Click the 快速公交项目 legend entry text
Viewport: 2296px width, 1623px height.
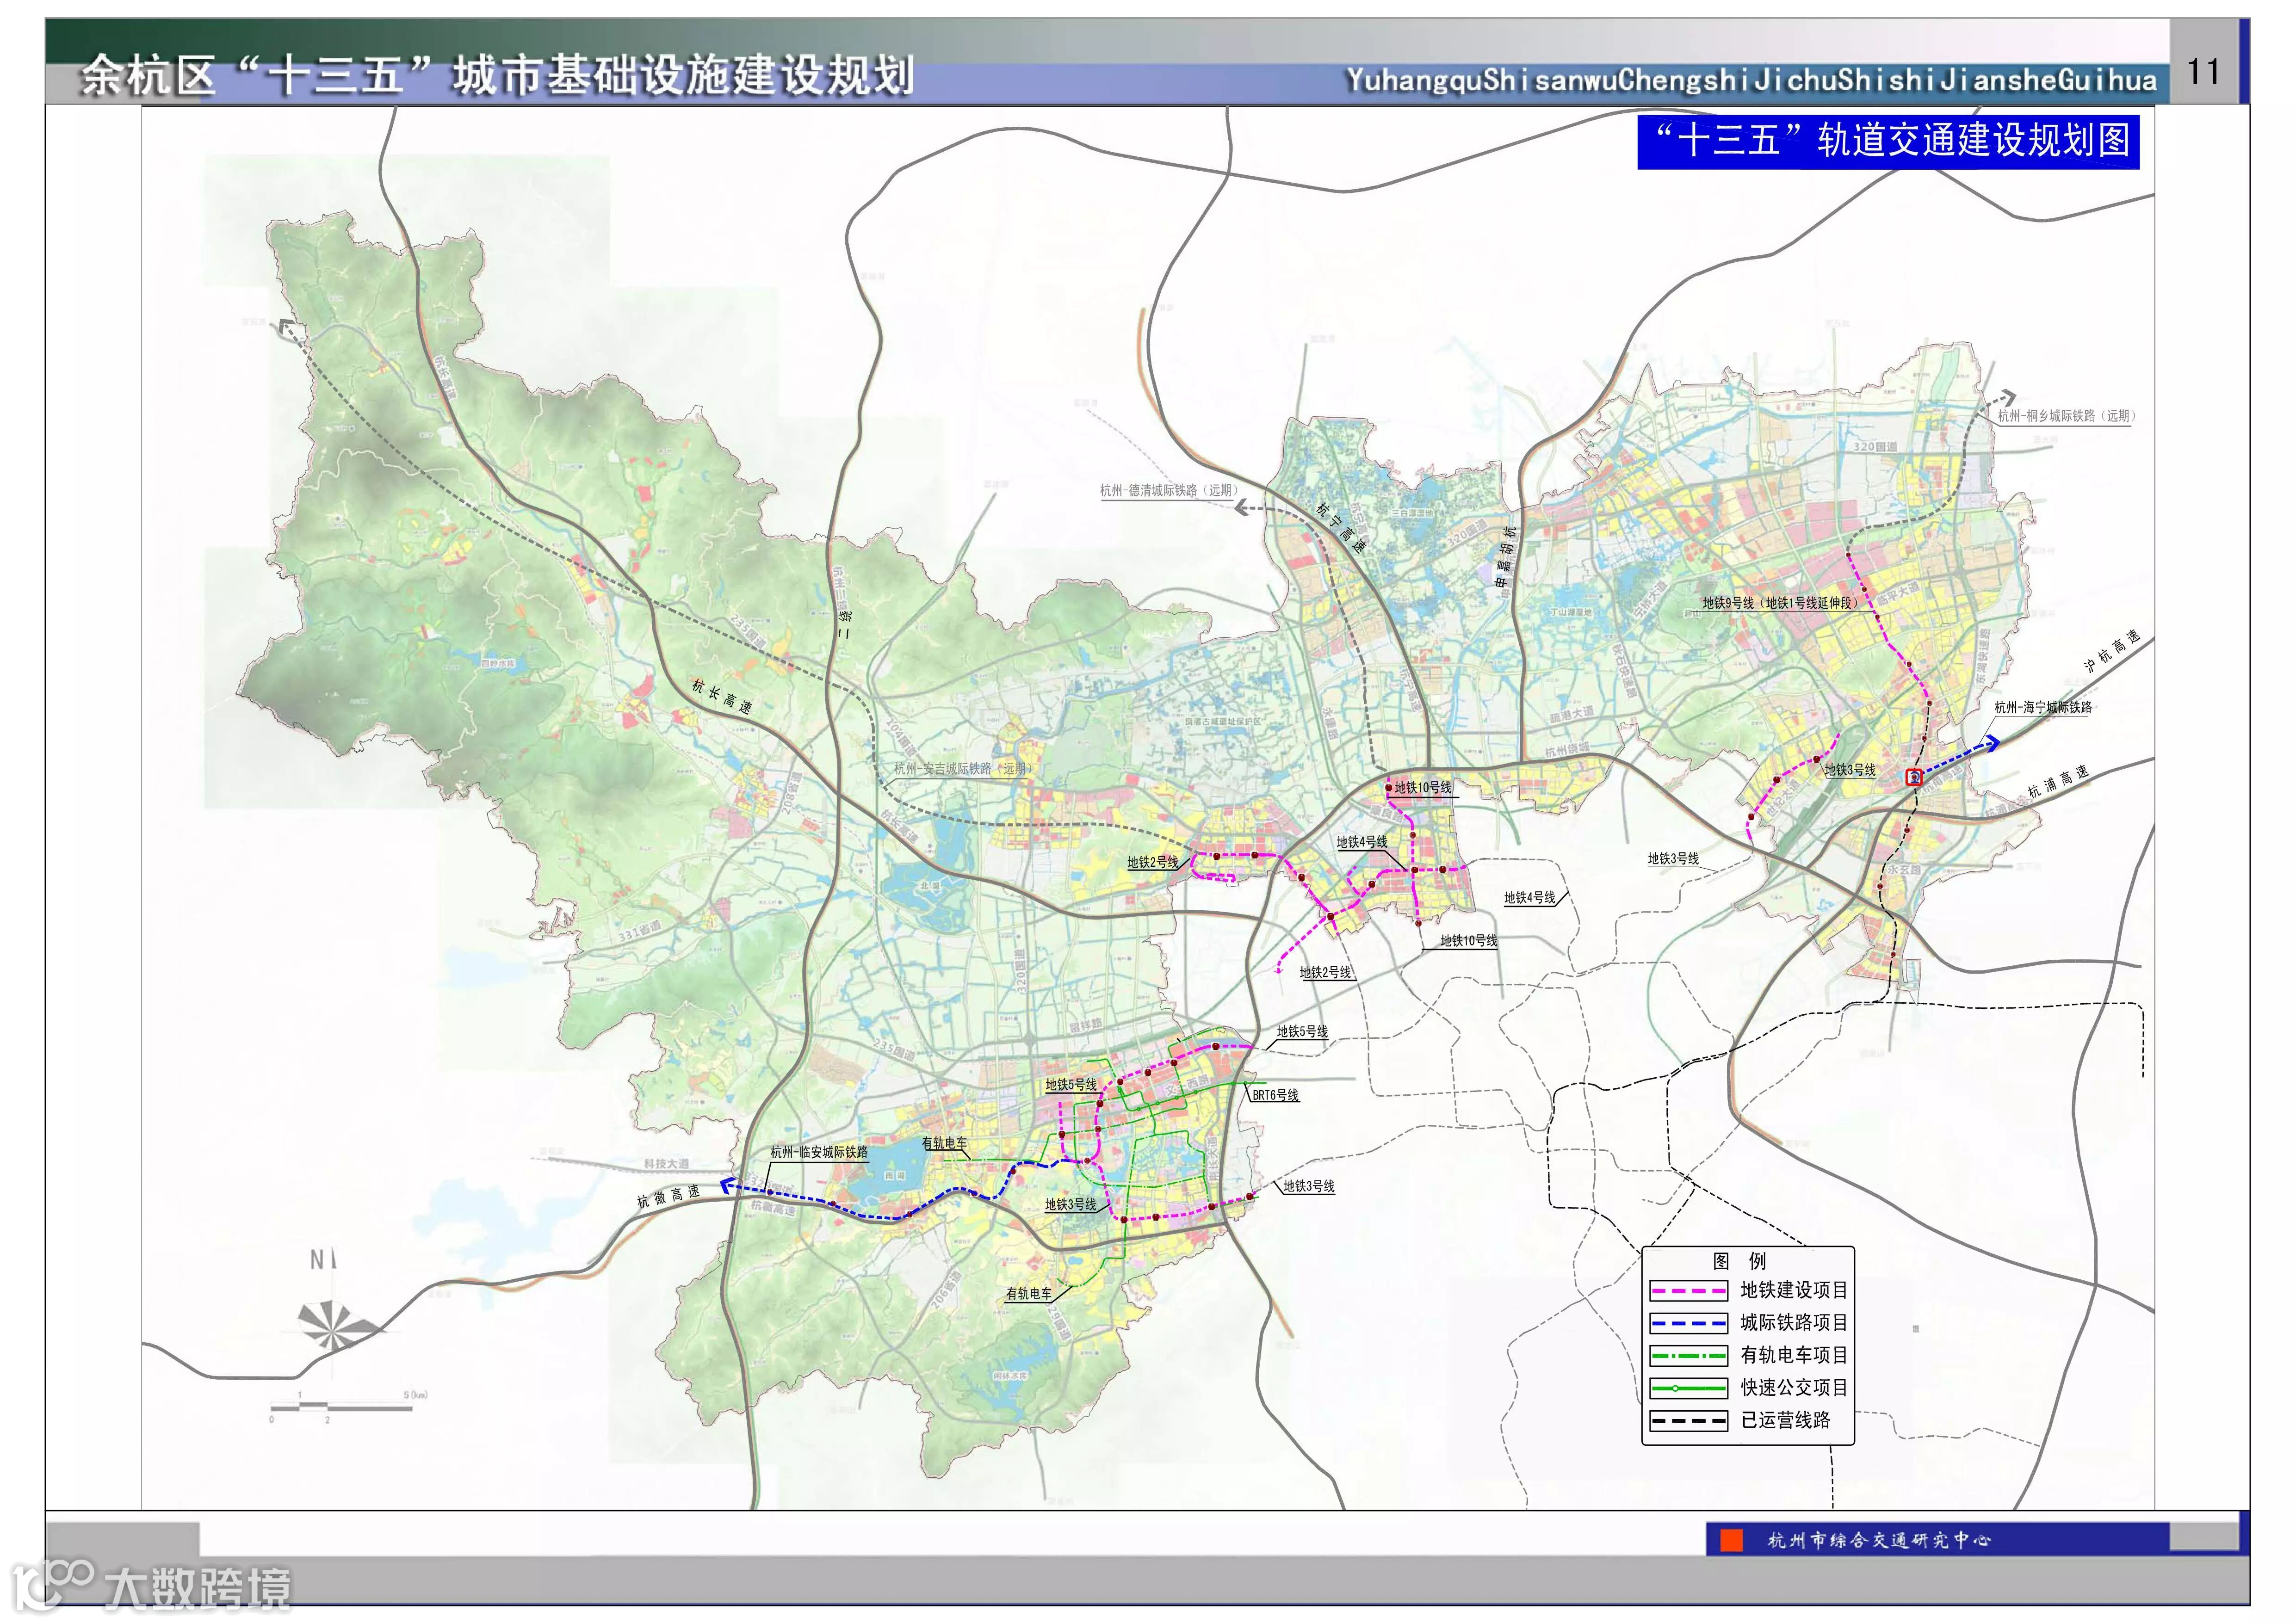(1793, 1387)
